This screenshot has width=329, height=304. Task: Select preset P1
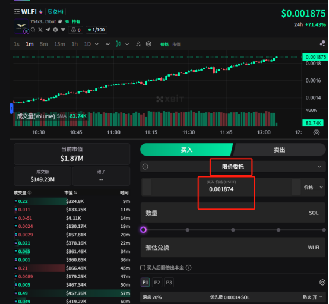click(x=145, y=283)
